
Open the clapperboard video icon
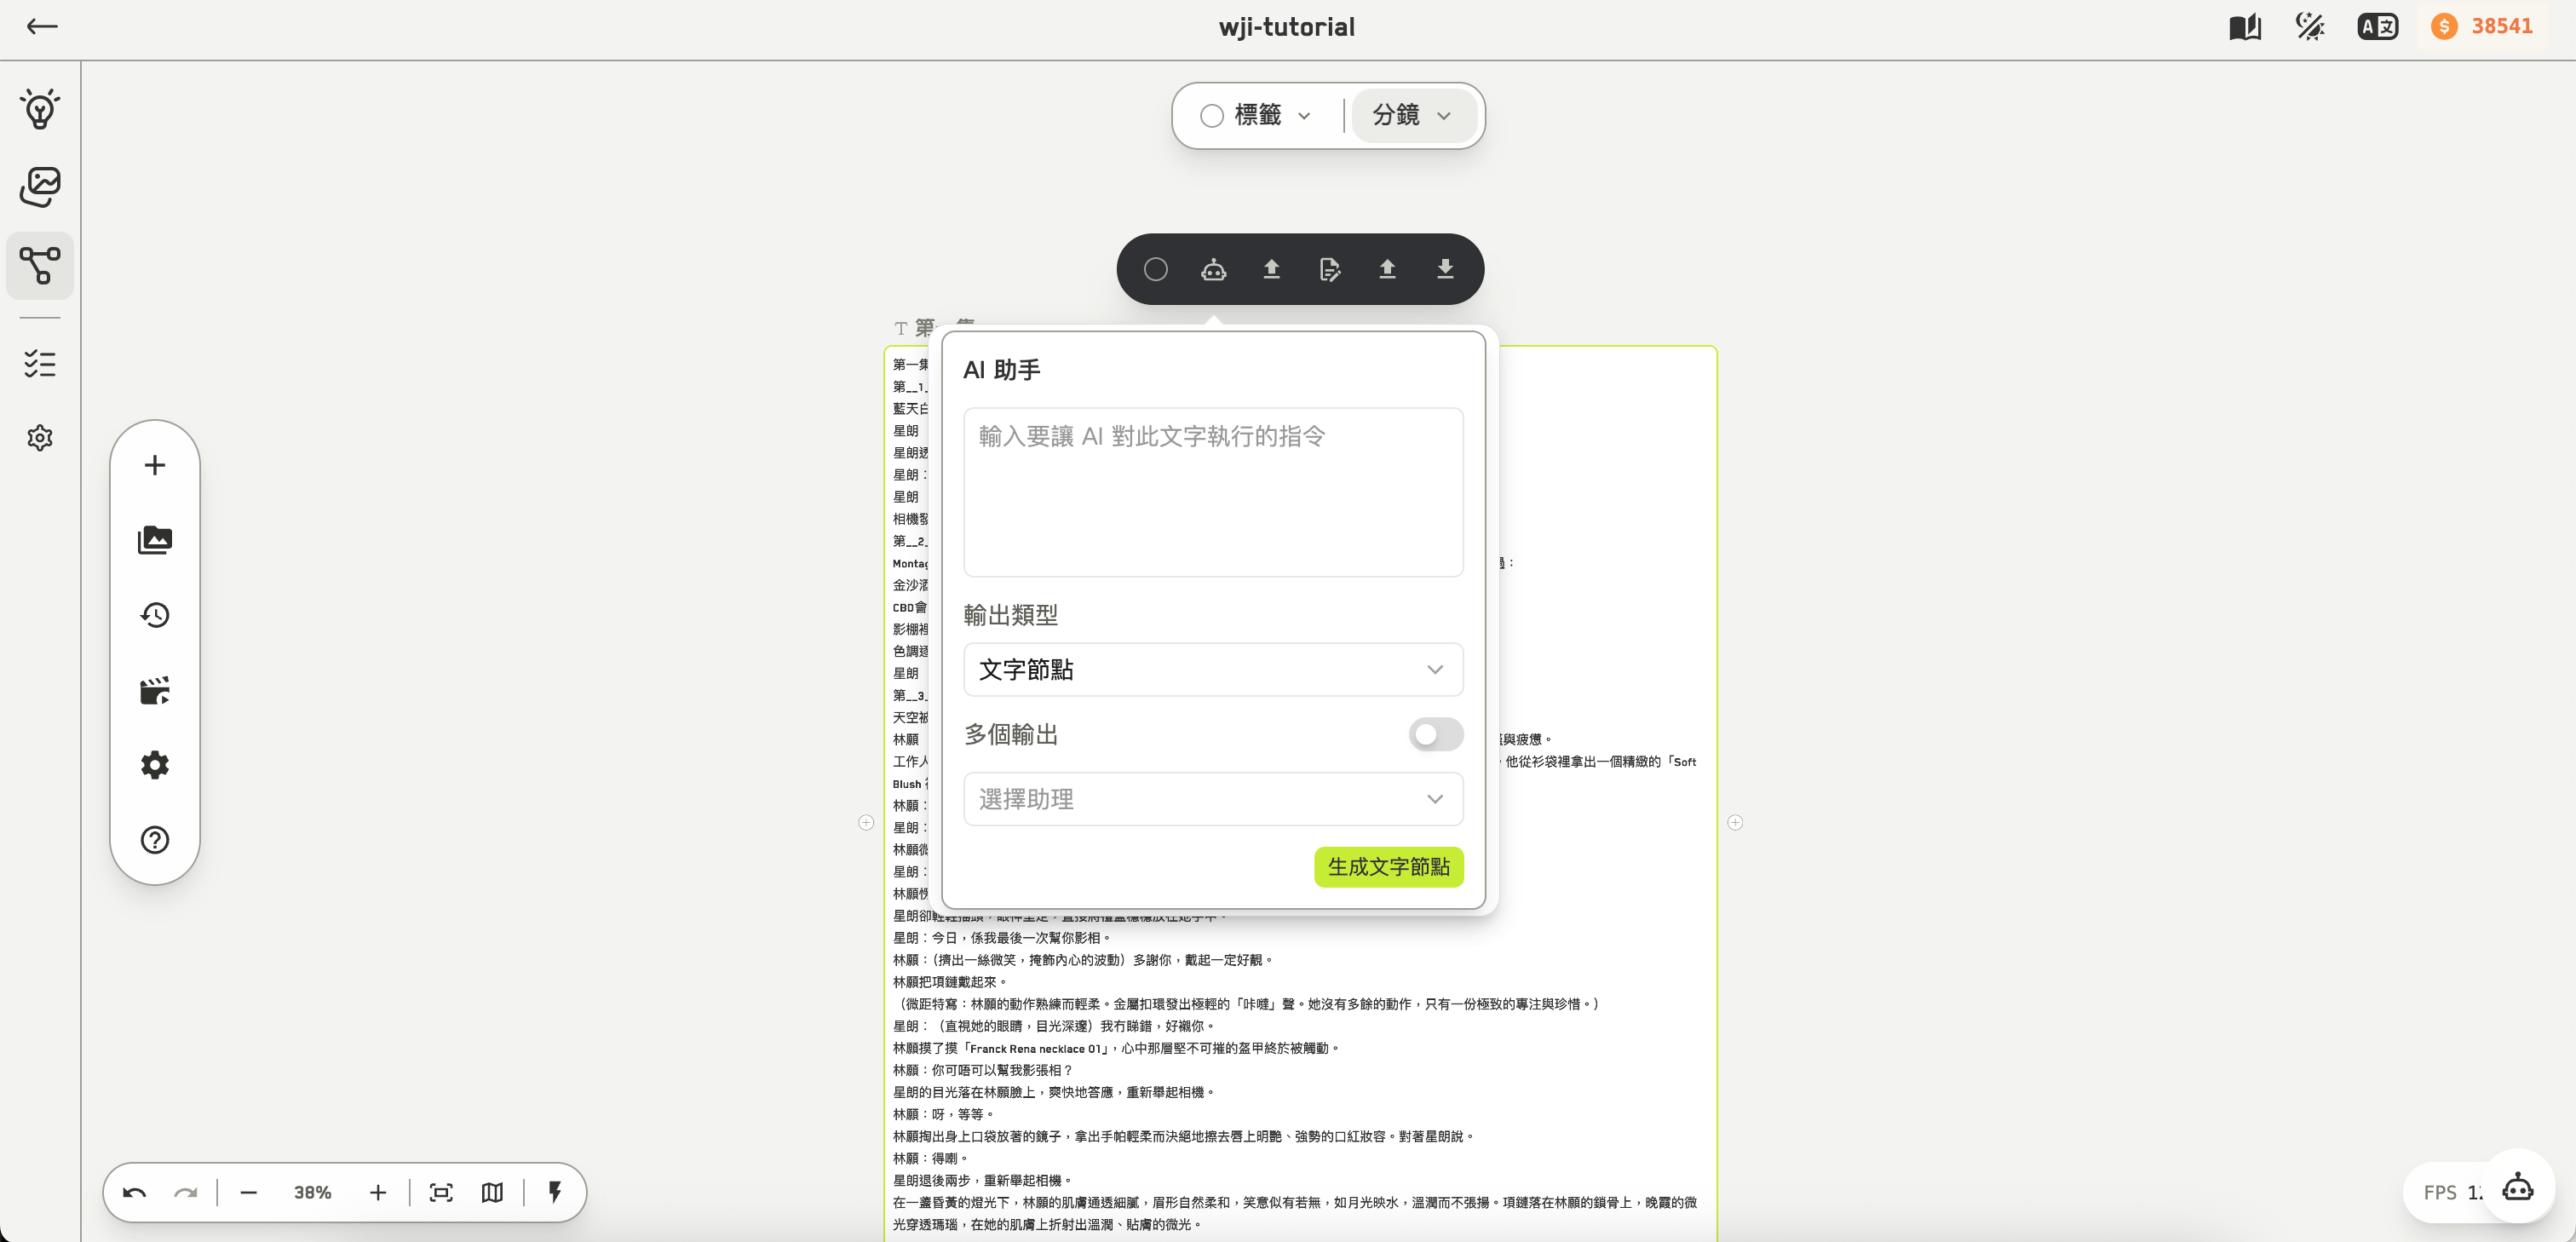click(x=155, y=690)
